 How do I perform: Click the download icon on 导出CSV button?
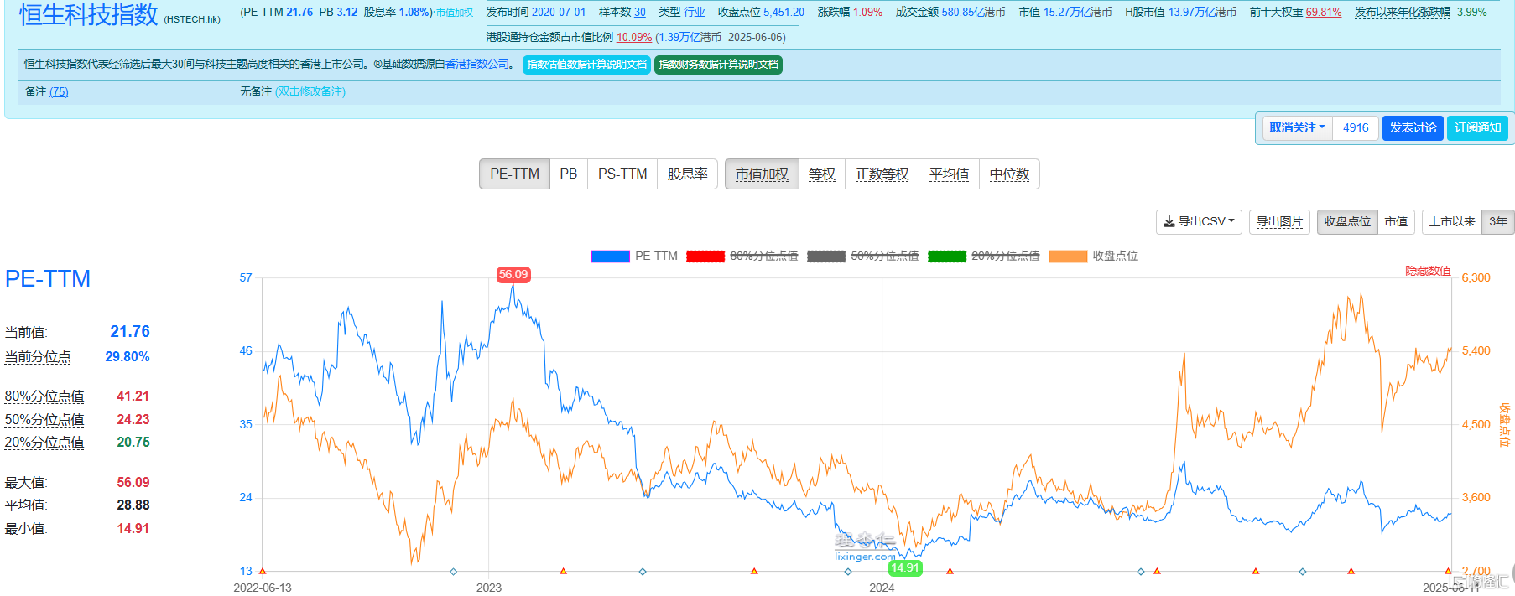coord(1169,222)
